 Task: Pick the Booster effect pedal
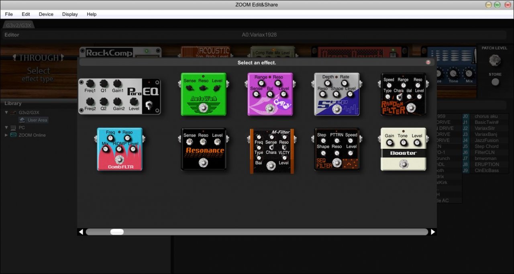coord(403,149)
